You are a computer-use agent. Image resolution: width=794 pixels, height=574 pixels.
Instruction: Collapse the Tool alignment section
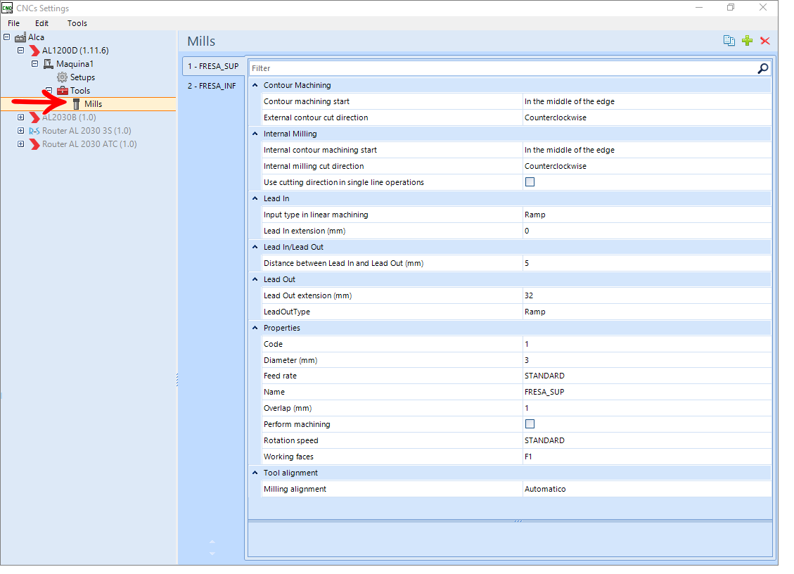(x=255, y=473)
